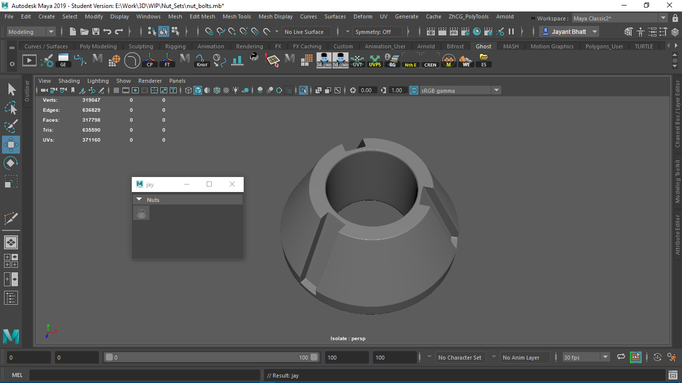682x383 pixels.
Task: Activate the Rotate tool in the toolbox
Action: [x=11, y=163]
